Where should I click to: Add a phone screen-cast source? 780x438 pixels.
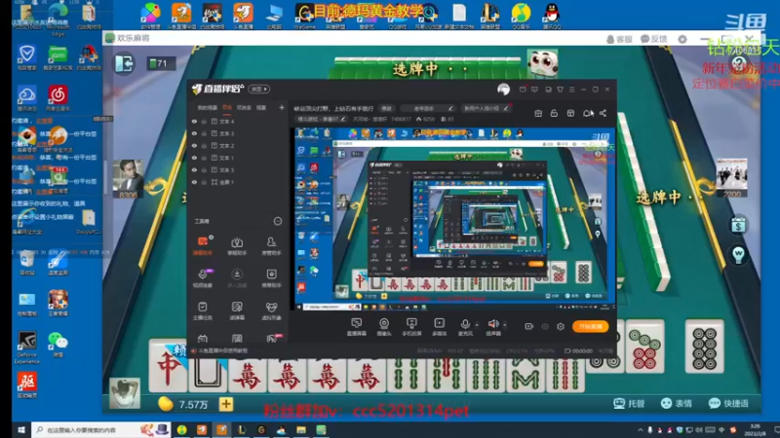pos(411,327)
